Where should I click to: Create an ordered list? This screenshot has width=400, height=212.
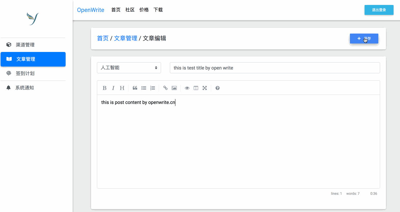[x=152, y=88]
